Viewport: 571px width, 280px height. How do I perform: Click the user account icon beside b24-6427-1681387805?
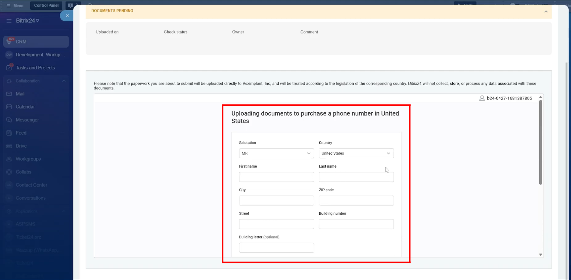[x=482, y=98]
